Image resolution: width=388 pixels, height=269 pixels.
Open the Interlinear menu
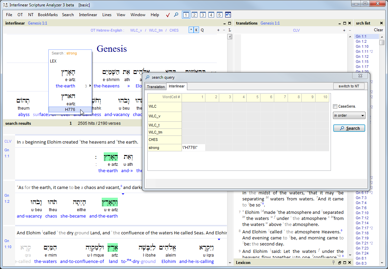88,15
